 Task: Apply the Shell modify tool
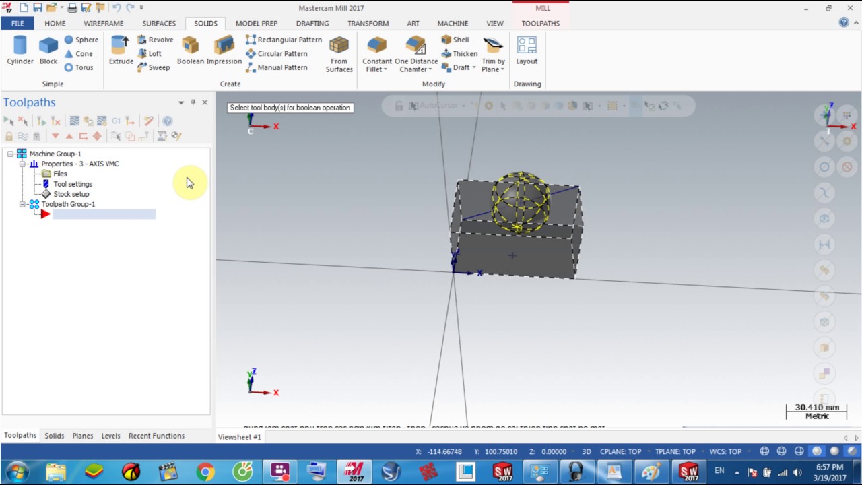pos(455,40)
